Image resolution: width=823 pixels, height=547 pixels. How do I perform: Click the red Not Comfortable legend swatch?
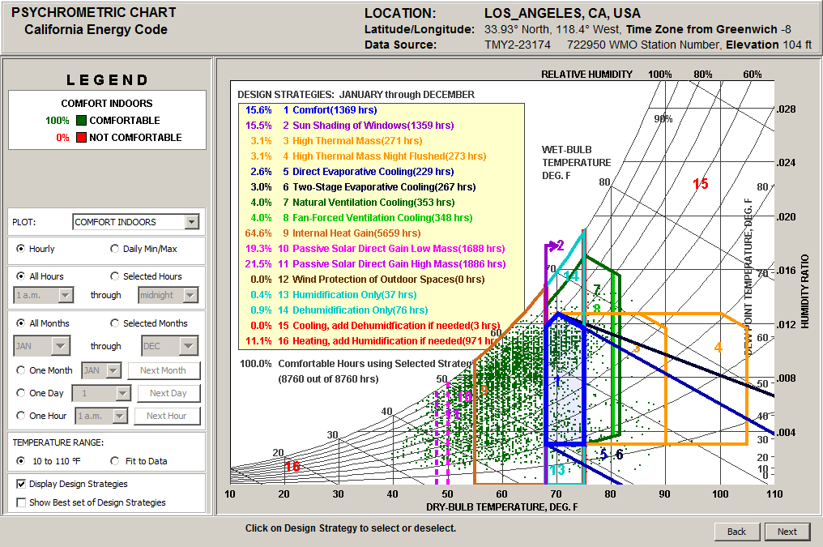click(81, 138)
